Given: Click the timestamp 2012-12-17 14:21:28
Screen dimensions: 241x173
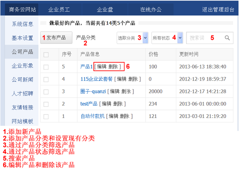Looking at the screenshot, I should pyautogui.click(x=203, y=92).
